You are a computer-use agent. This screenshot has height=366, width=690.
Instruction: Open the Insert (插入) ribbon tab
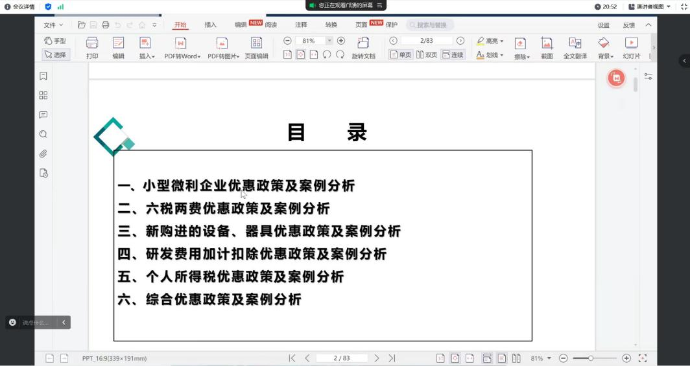(x=210, y=25)
